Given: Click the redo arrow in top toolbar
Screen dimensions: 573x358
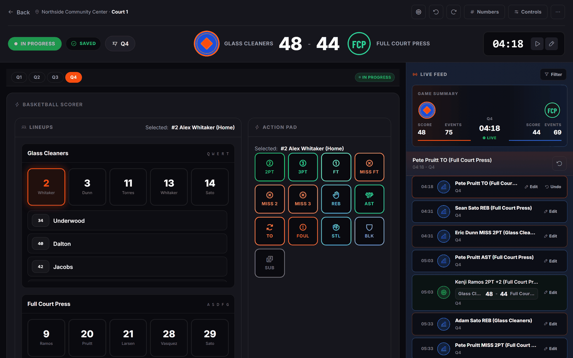Looking at the screenshot, I should point(453,12).
